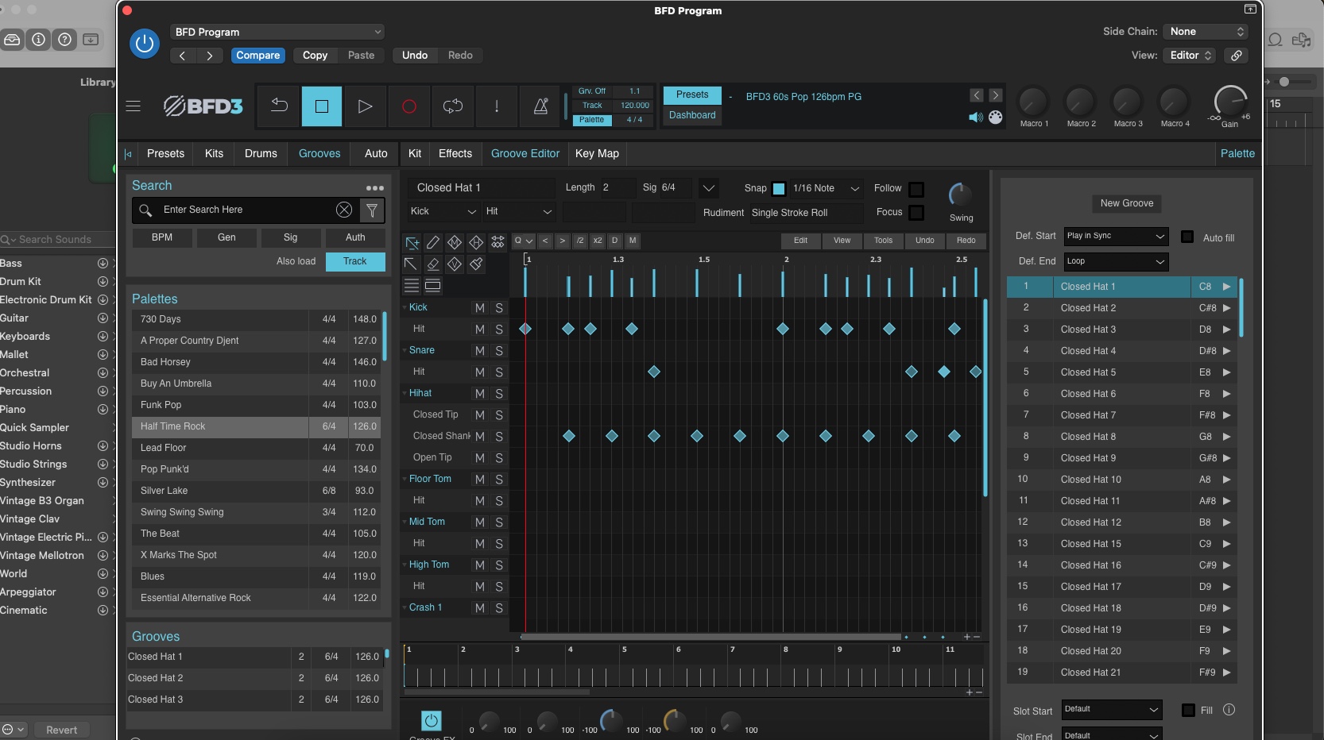Click the horizontal lines lane view icon
Viewport: 1324px width, 740px height.
[x=412, y=286]
